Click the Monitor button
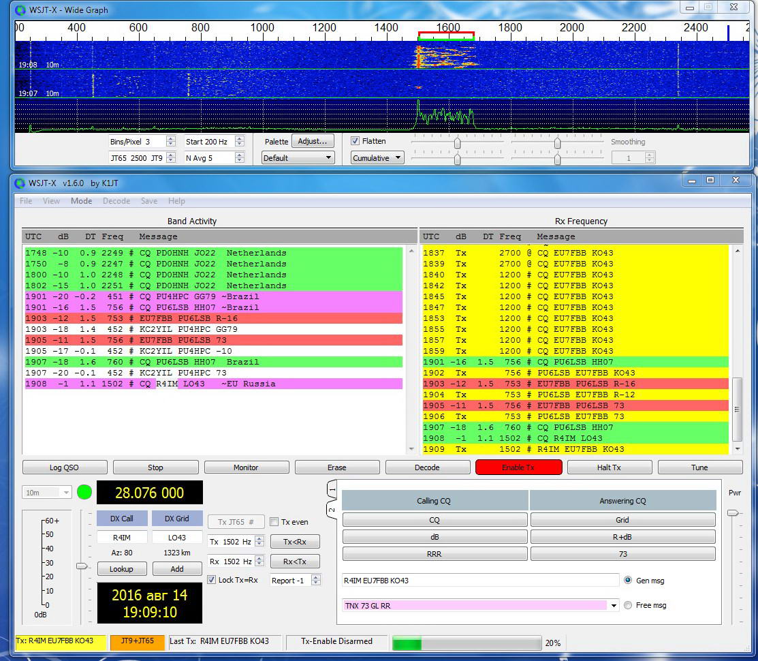This screenshot has height=661, width=758. tap(246, 467)
